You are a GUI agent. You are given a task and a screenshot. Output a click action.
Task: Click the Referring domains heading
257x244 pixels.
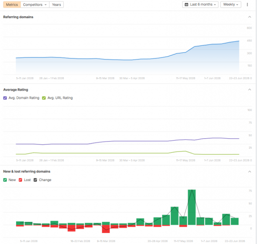(x=18, y=17)
